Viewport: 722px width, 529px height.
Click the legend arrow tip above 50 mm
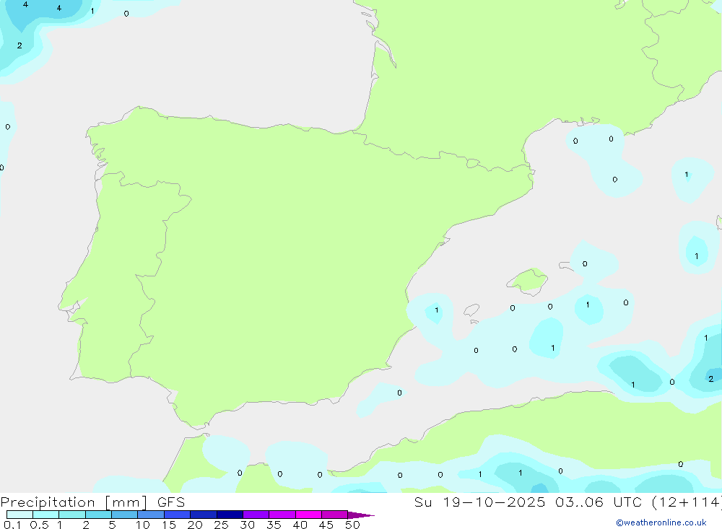[x=360, y=515]
